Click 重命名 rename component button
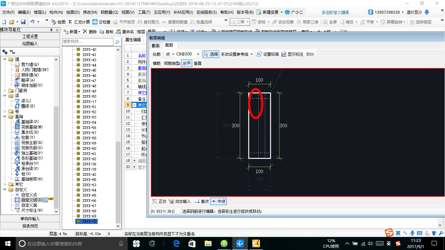The height and width of the screenshot is (250, 445). coord(125,32)
